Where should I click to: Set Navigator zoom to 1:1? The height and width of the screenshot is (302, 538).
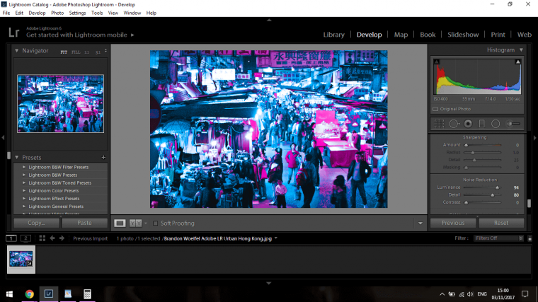[87, 52]
